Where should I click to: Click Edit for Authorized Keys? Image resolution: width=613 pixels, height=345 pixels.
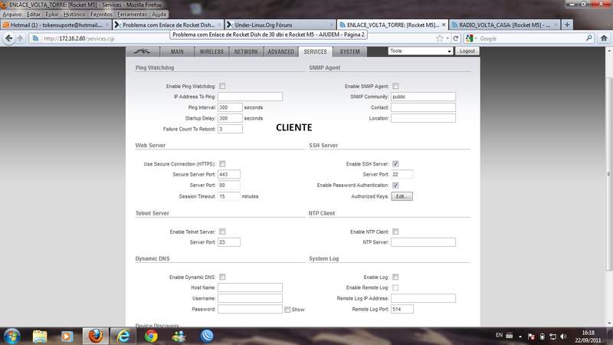pos(402,196)
